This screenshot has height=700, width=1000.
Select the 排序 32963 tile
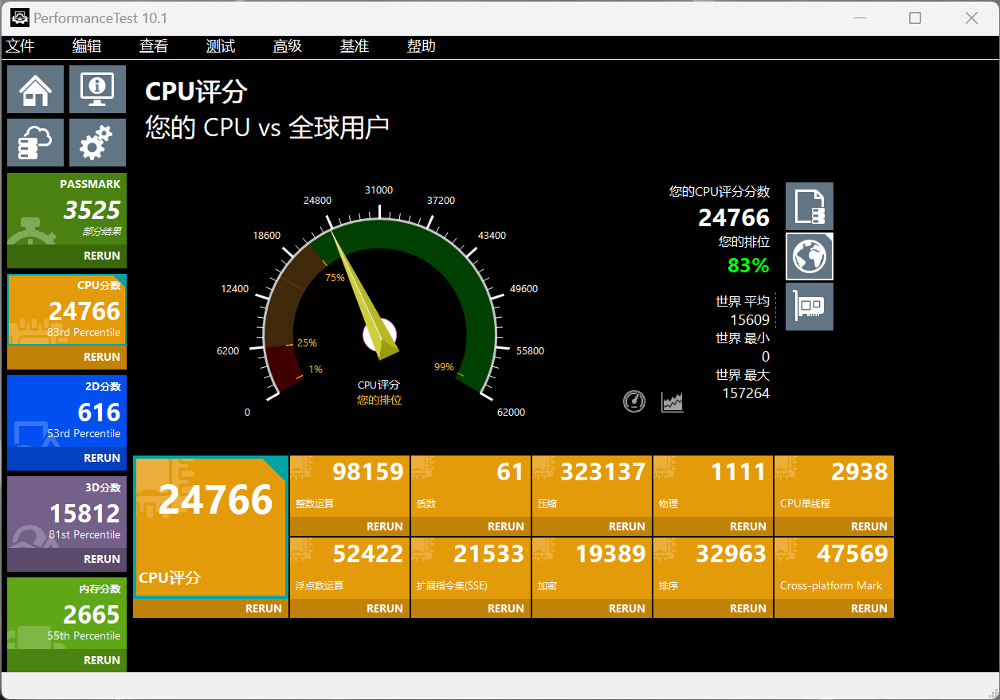pyautogui.click(x=713, y=569)
